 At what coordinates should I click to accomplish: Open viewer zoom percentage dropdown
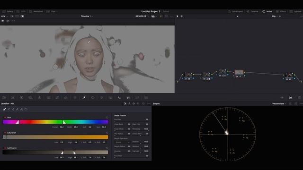click(x=4, y=17)
